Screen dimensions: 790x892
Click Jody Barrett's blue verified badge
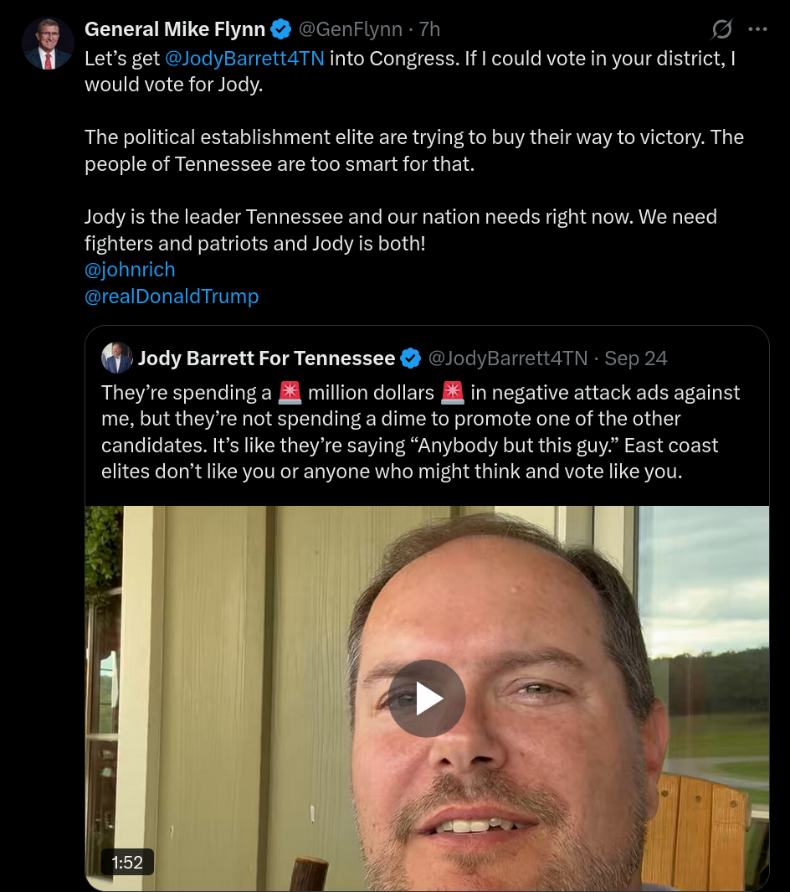(x=410, y=358)
